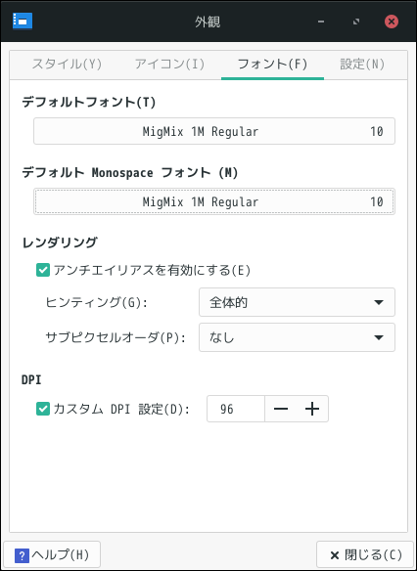Expand the ヒンティング dropdown
The height and width of the screenshot is (571, 417).
click(x=297, y=302)
